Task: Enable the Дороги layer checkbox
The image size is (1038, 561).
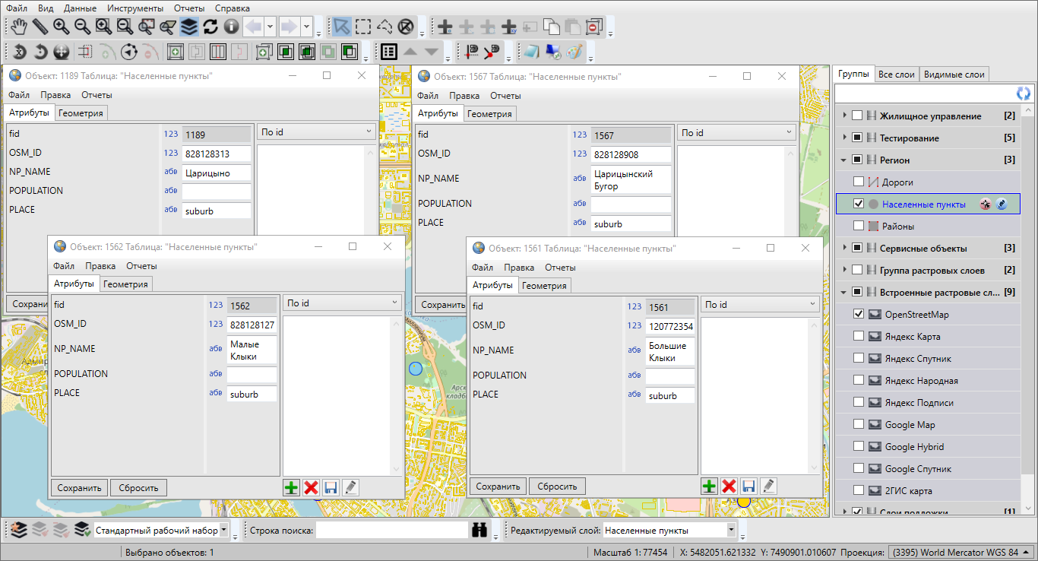Action: click(x=859, y=182)
